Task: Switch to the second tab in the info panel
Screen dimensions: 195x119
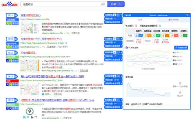Action: coord(173,20)
